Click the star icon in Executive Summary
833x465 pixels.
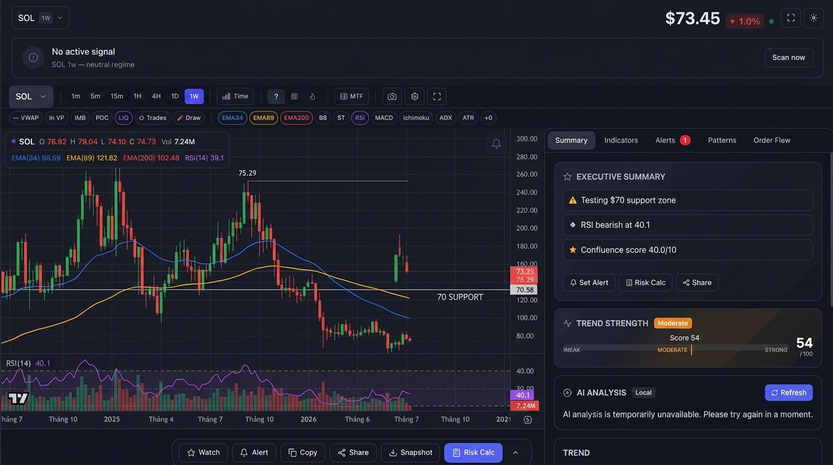click(x=567, y=177)
